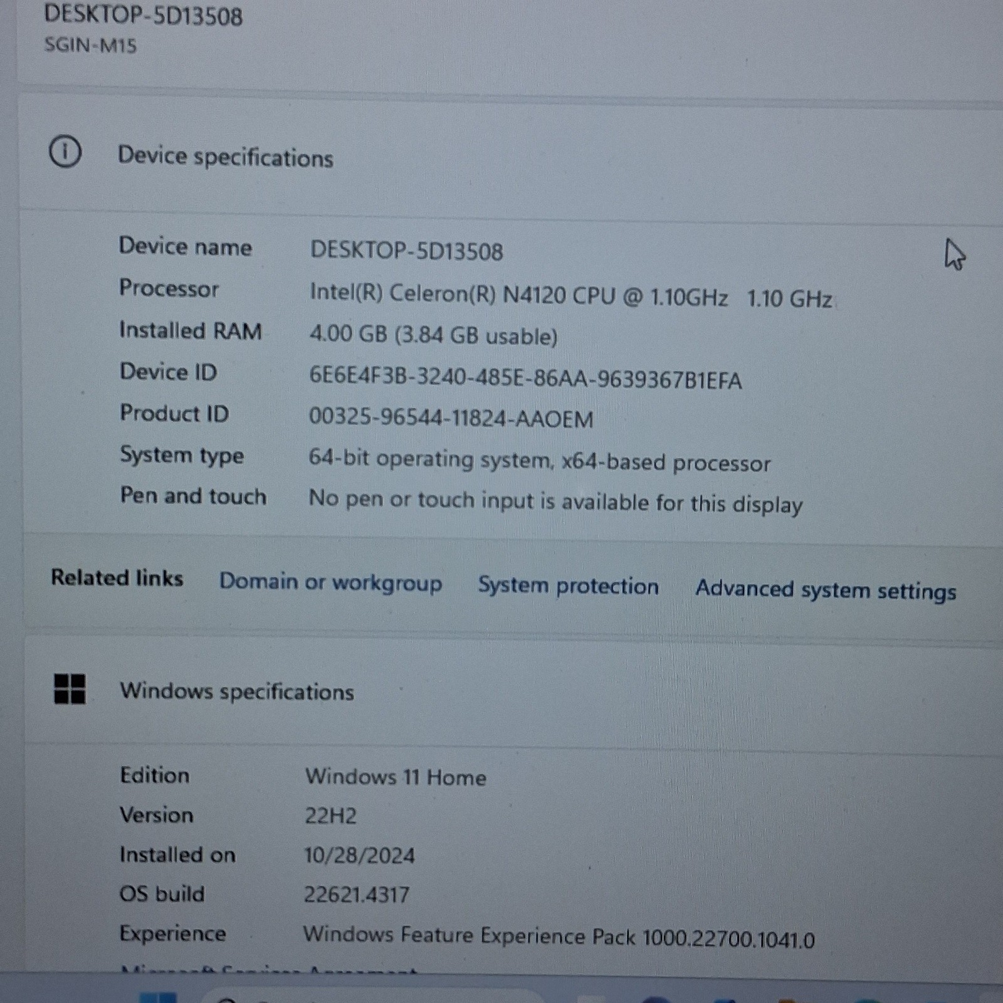This screenshot has width=1003, height=1003.
Task: Open the Start menu on the taskbar
Action: tap(158, 997)
